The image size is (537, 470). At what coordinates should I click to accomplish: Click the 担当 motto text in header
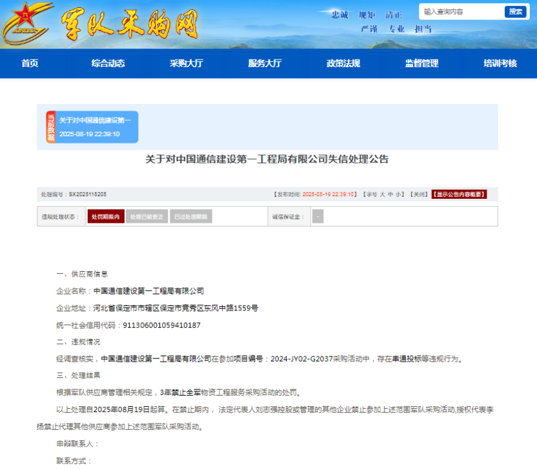[423, 29]
